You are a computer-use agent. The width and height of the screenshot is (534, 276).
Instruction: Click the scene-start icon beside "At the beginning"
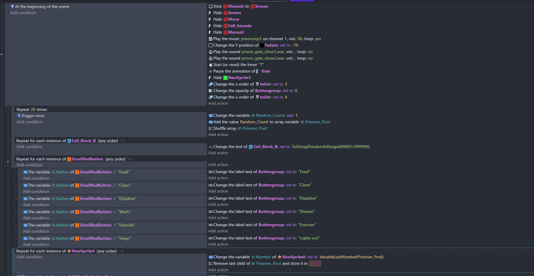[12, 7]
